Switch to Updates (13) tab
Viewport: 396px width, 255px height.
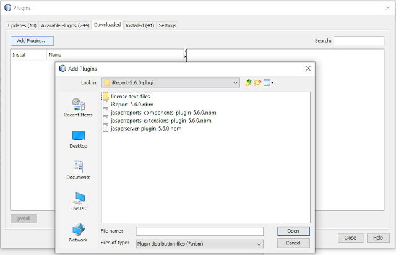click(x=22, y=25)
